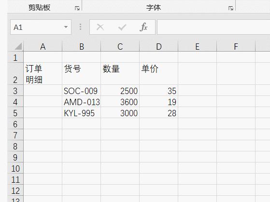Select column E header
The image size is (270, 202).
(x=198, y=46)
